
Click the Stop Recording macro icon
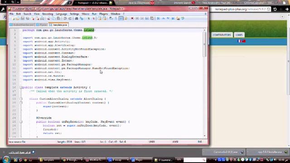pos(137,19)
